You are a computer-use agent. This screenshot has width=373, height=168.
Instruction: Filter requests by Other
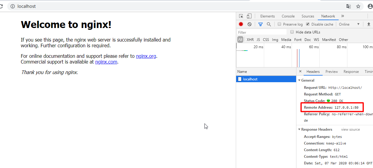(x=343, y=39)
